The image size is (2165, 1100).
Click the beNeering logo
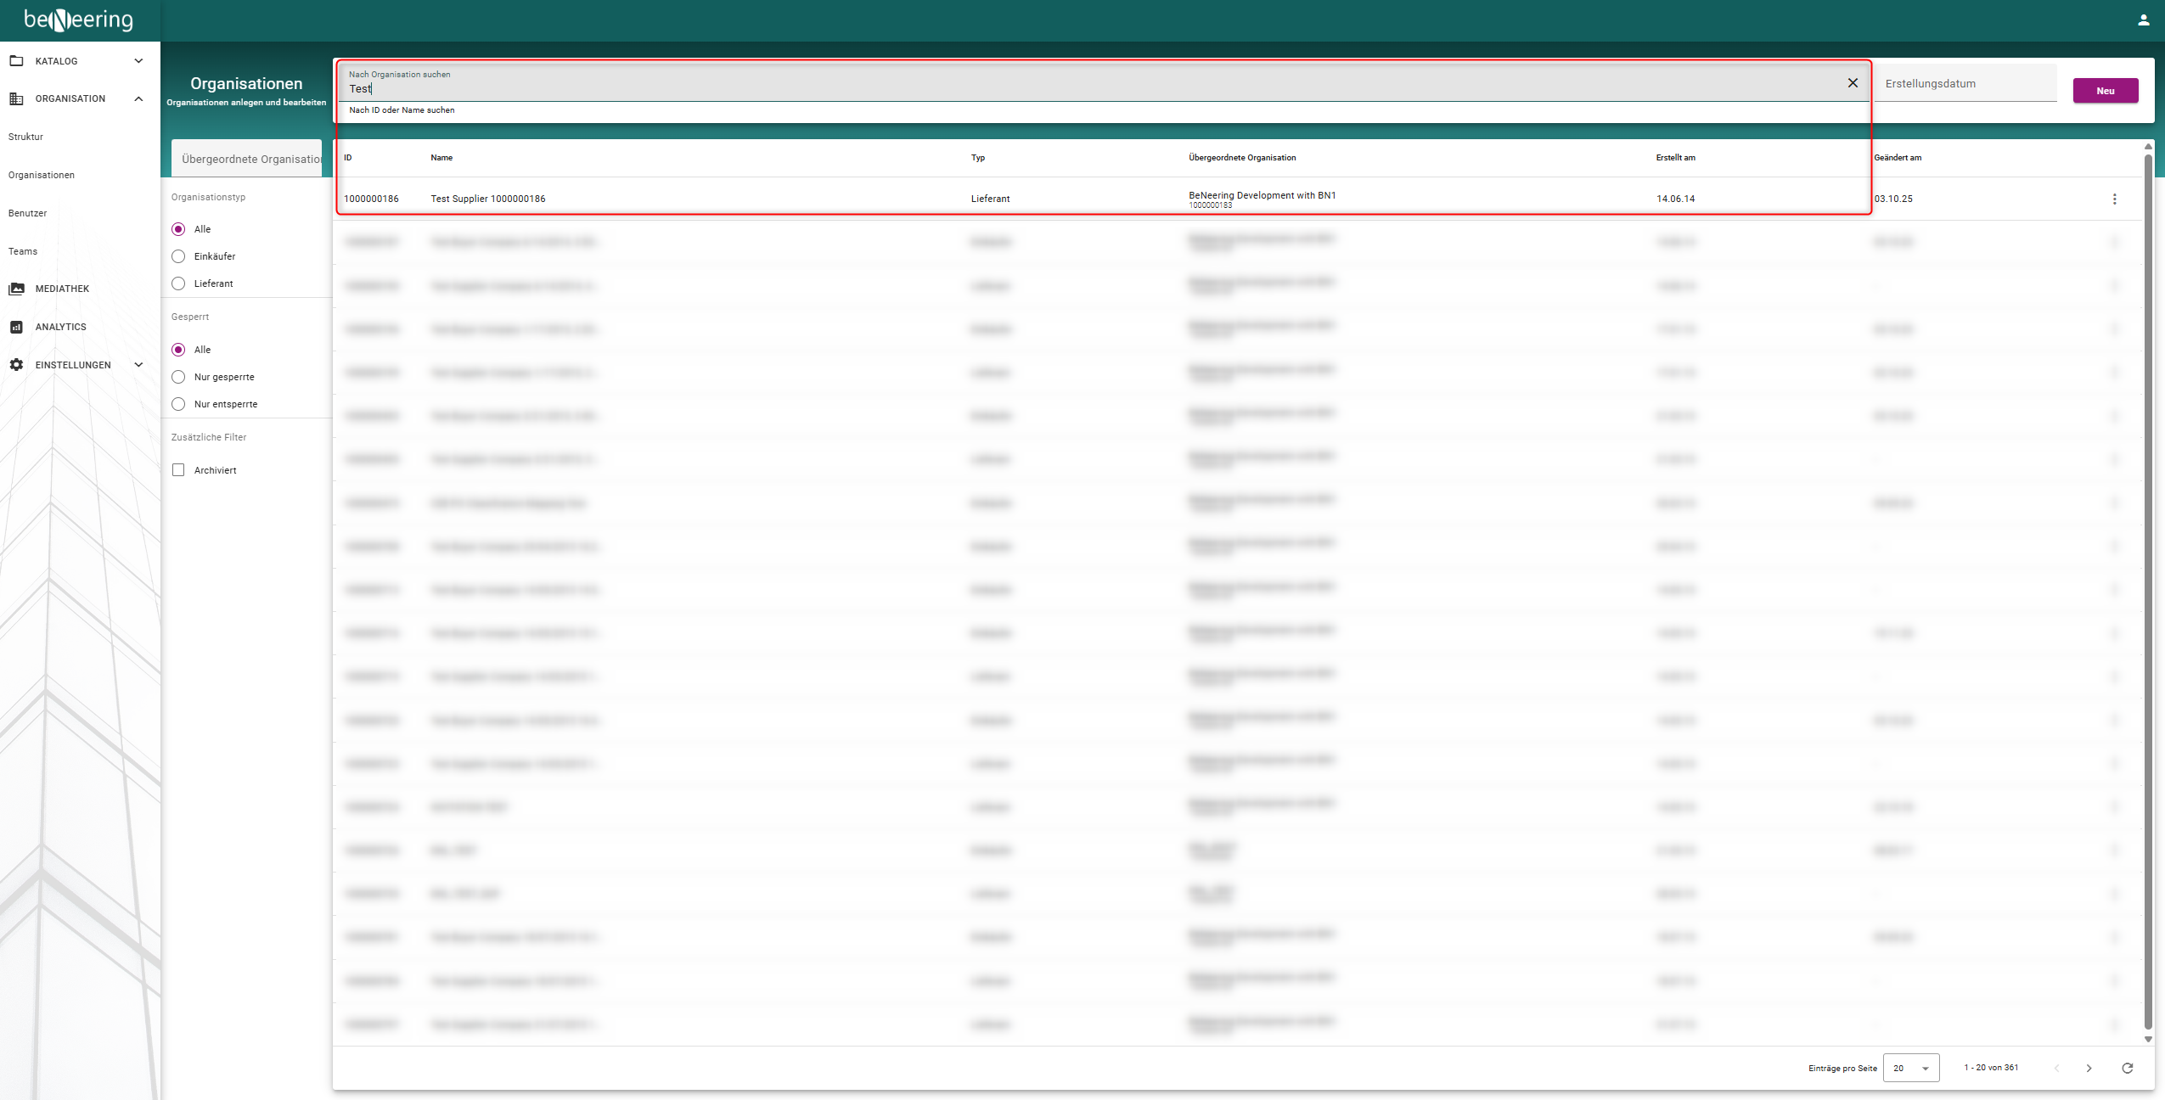click(79, 20)
